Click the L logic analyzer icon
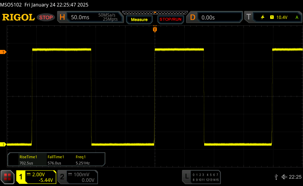303x186 pixels. click(186, 177)
